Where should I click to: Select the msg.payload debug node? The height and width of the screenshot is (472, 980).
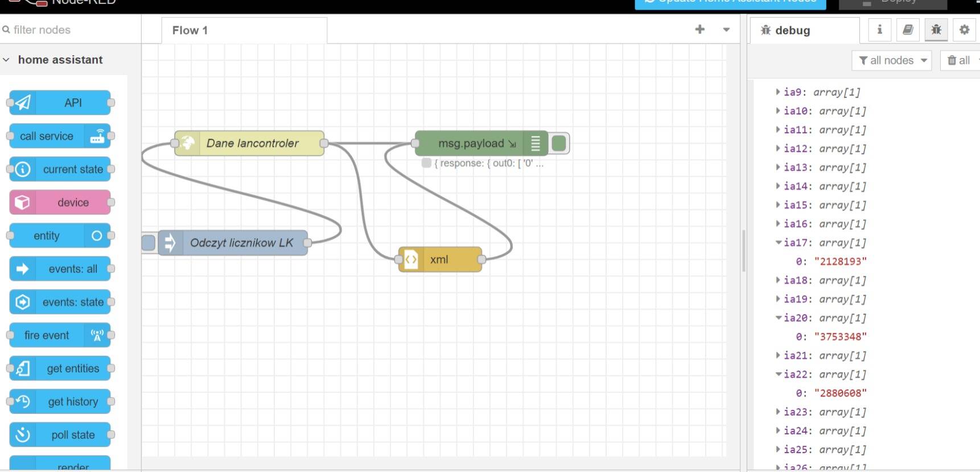coord(481,143)
